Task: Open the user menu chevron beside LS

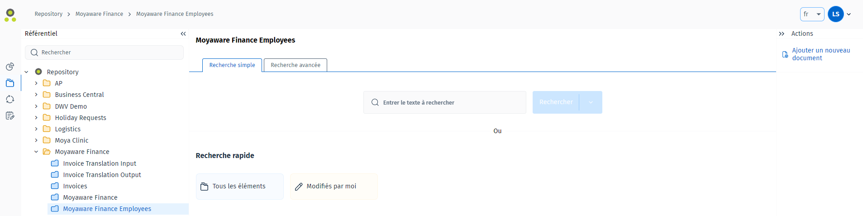Action: [x=849, y=14]
